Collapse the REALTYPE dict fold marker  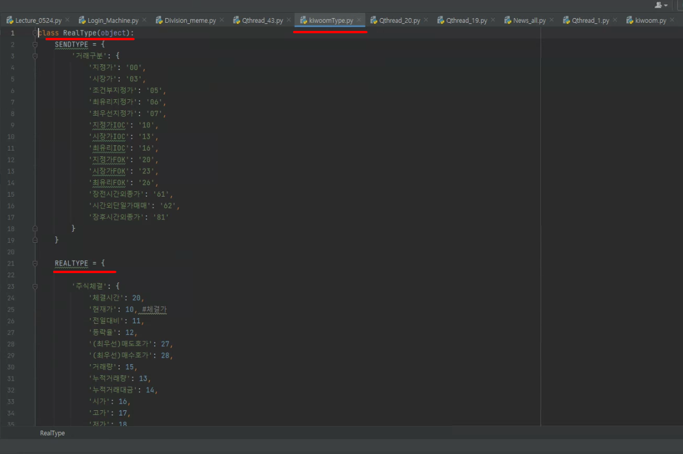coord(35,263)
